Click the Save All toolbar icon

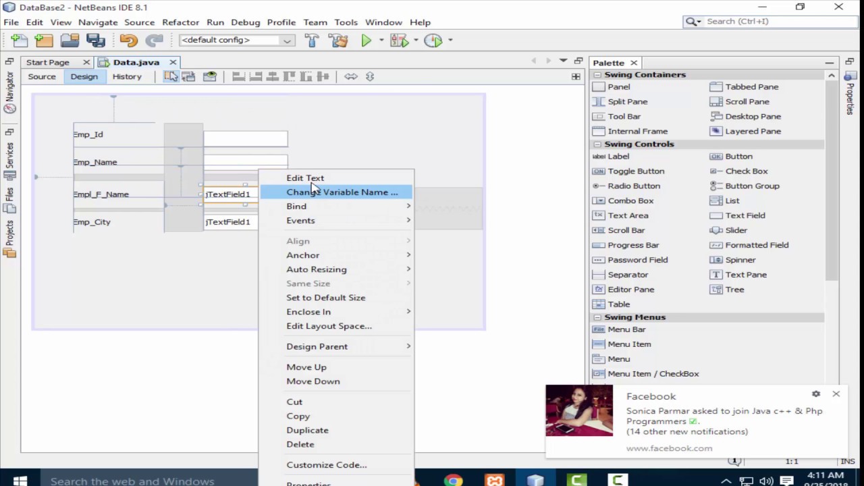[95, 40]
